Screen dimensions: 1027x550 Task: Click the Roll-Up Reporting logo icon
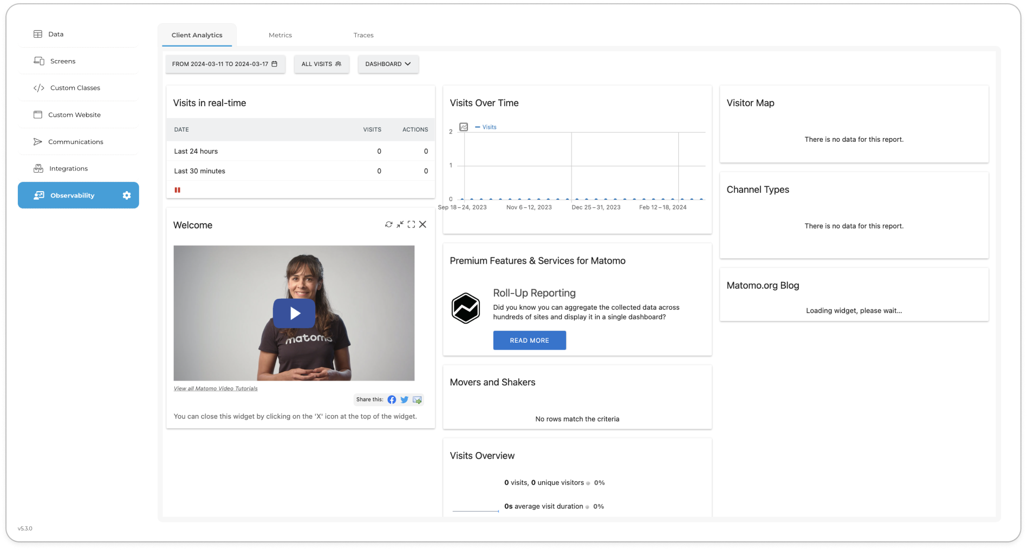(466, 309)
